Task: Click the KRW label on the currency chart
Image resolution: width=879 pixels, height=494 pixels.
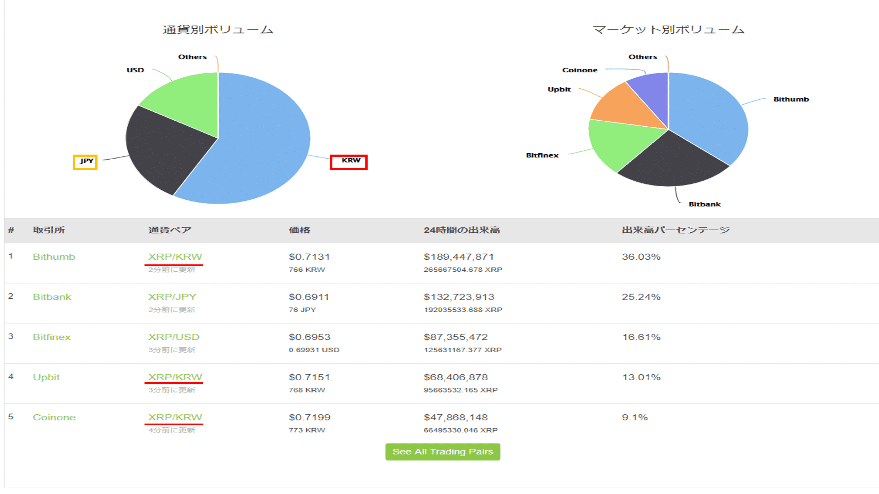Action: coord(351,161)
